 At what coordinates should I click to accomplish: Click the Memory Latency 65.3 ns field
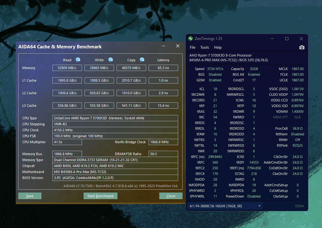[163, 68]
